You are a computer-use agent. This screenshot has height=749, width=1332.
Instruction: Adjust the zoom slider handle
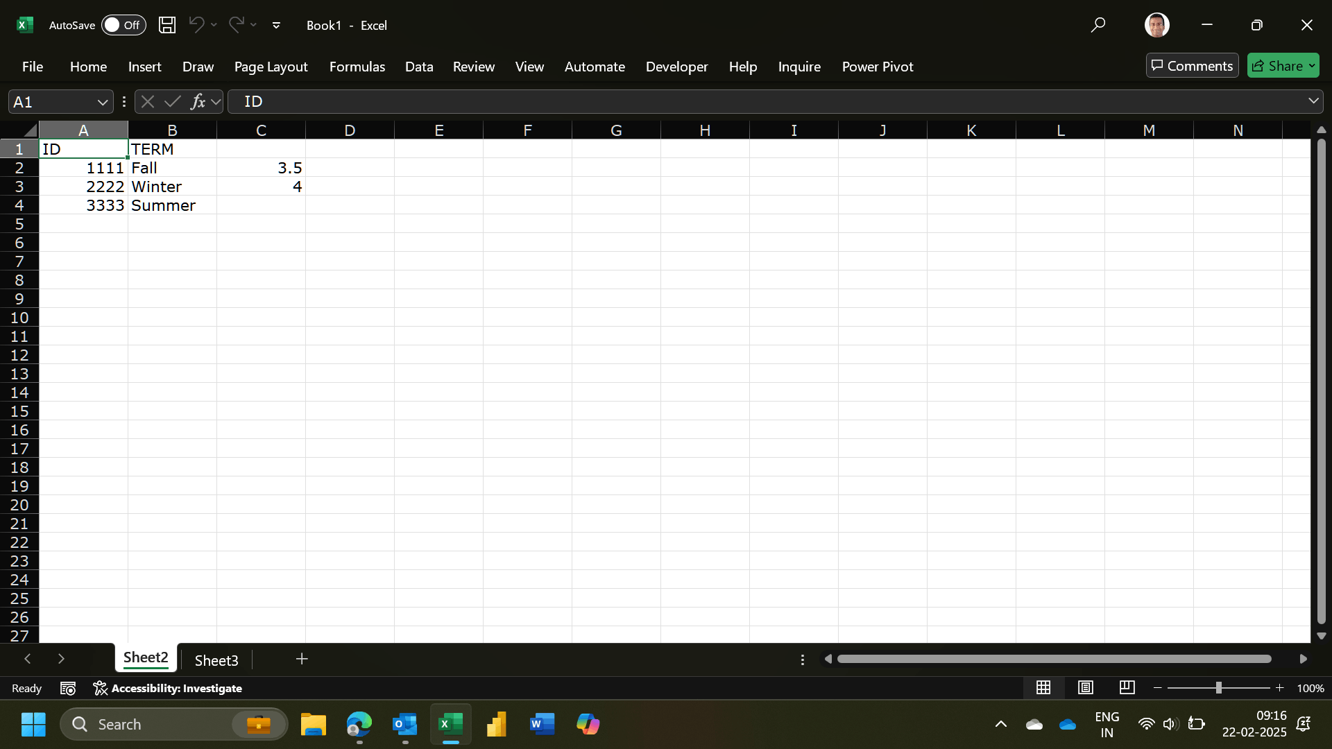pos(1218,687)
